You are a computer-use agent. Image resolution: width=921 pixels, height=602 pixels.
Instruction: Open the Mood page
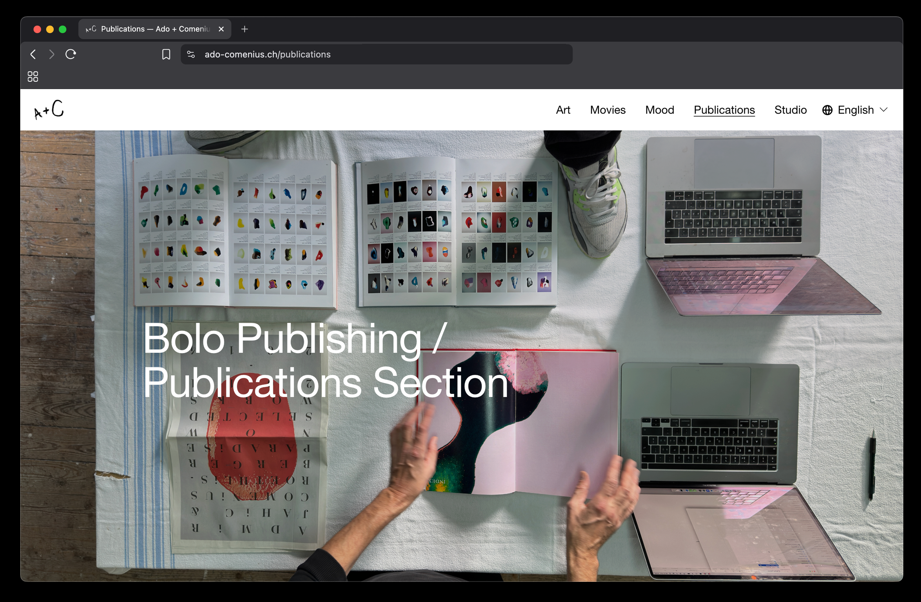click(659, 110)
